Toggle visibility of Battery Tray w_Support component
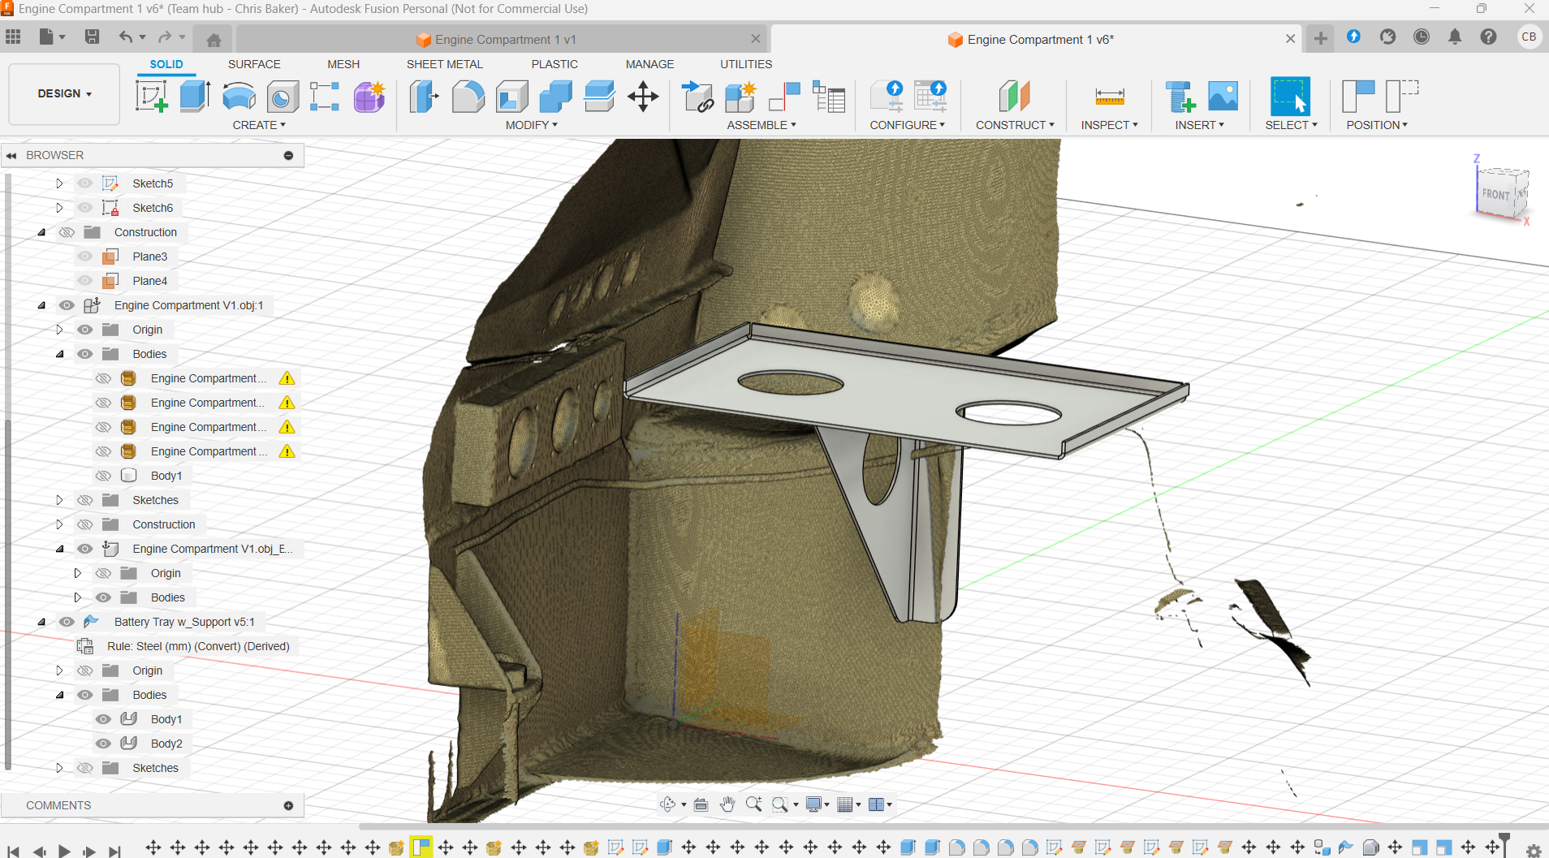 [x=67, y=622]
